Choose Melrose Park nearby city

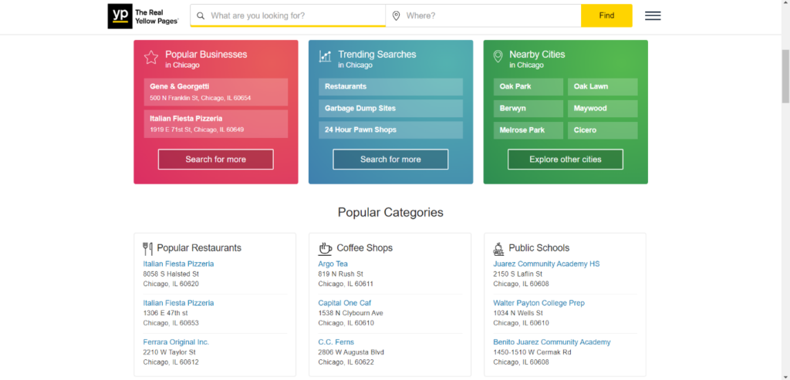528,129
